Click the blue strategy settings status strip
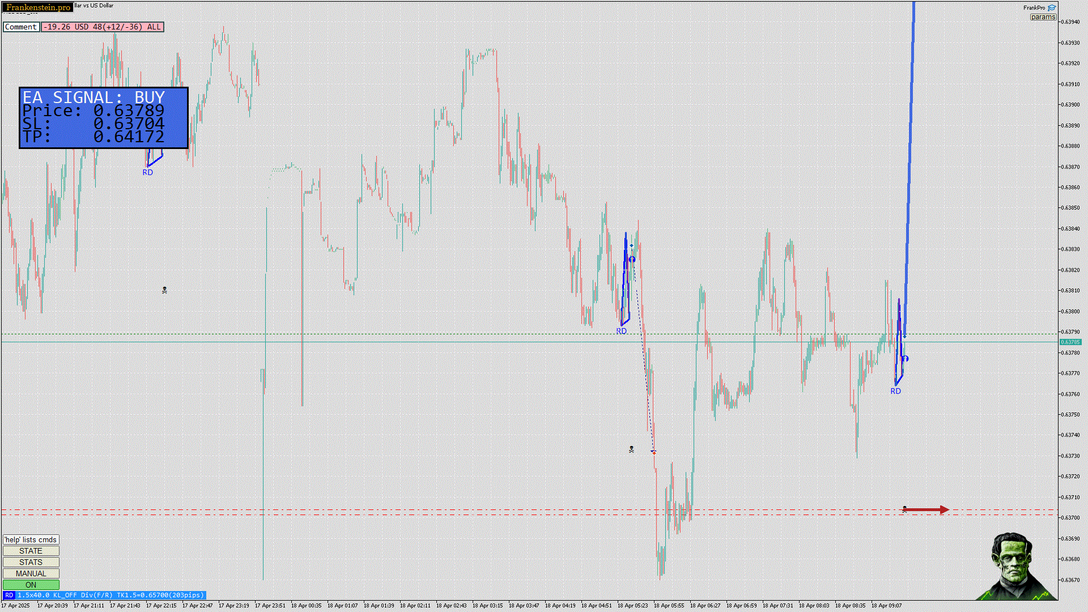Screen dimensions: 1088x612 coord(110,595)
